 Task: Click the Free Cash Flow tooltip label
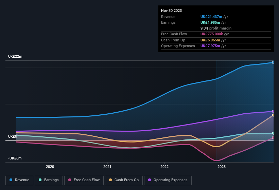174,34
